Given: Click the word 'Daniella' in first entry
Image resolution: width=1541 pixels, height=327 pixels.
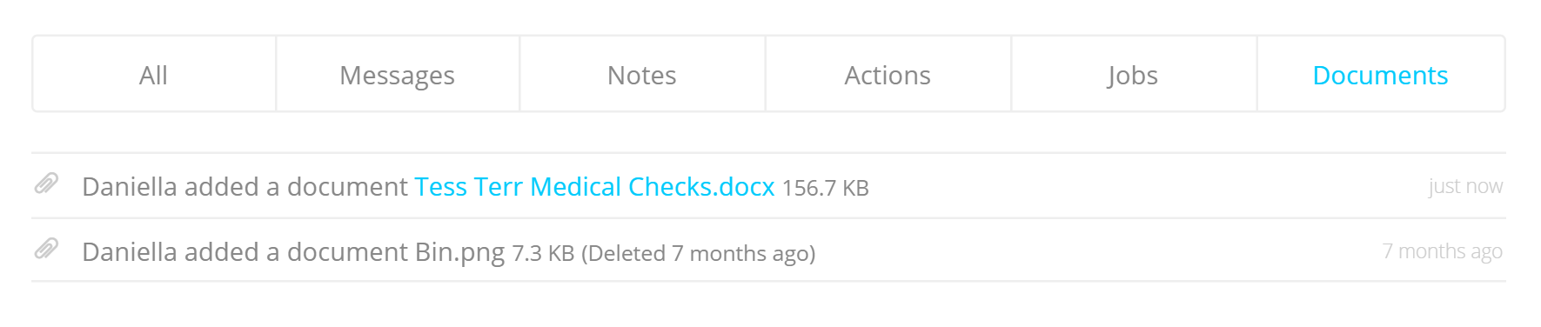Looking at the screenshot, I should pyautogui.click(x=129, y=187).
